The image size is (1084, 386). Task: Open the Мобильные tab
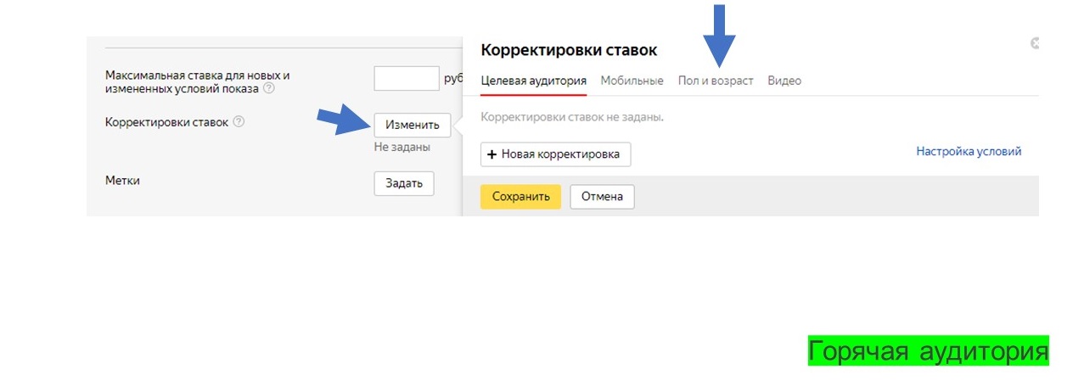632,81
